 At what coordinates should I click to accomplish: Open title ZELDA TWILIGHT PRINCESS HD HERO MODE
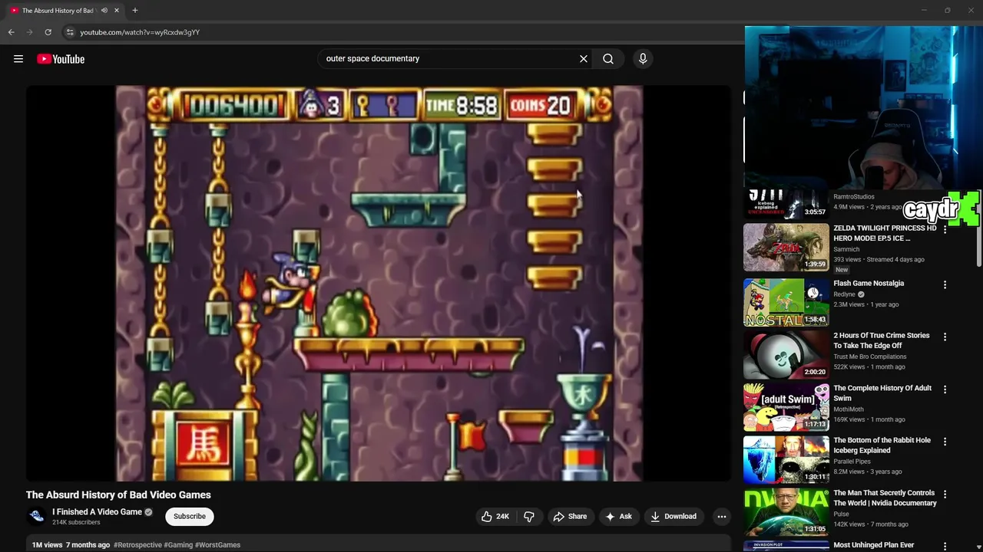coord(885,233)
